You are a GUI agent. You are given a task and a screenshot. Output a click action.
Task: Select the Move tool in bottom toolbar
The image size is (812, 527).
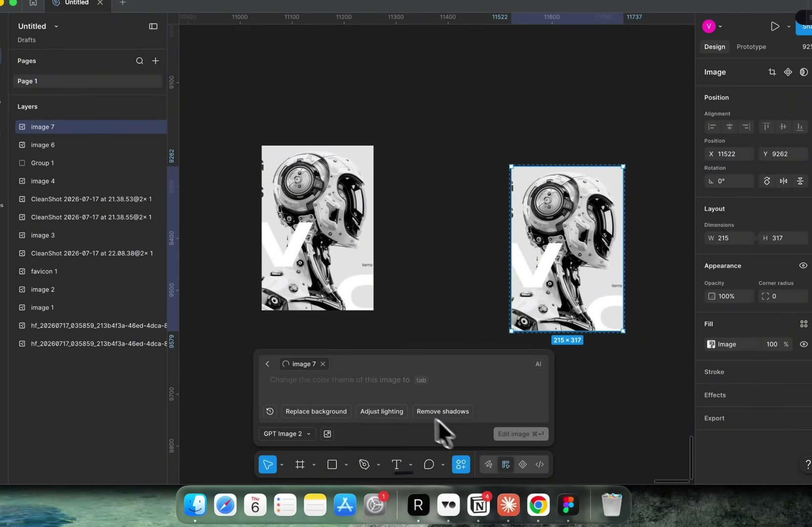coord(268,464)
